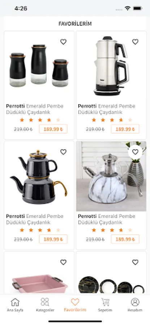Open Ana Sayfa home icon

point(15,305)
